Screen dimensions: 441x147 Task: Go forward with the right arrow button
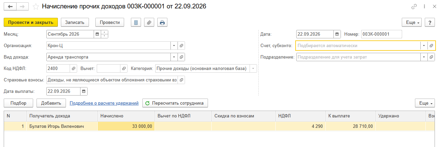[23, 6]
